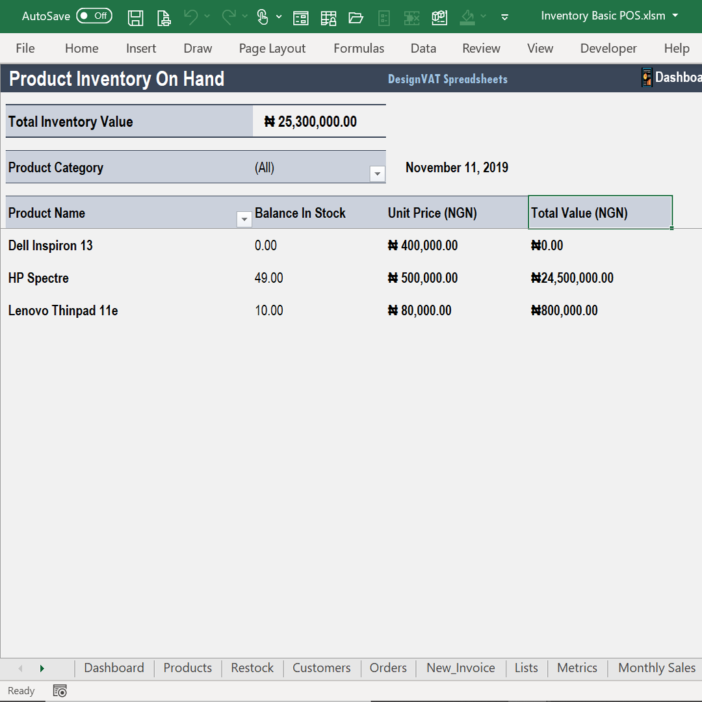Click the Fill Color icon on the toolbar
This screenshot has height=702, width=702.
coord(466,18)
